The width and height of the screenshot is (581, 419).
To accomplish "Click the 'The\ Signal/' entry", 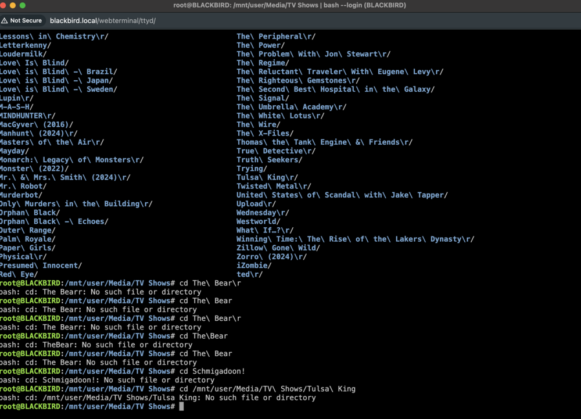I will click(x=263, y=98).
